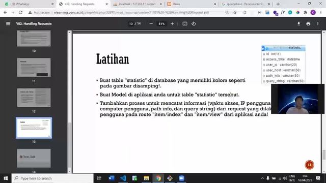The height and width of the screenshot is (183, 326).
Task: Click the address bar URL
Action: pyautogui.click(x=131, y=12)
